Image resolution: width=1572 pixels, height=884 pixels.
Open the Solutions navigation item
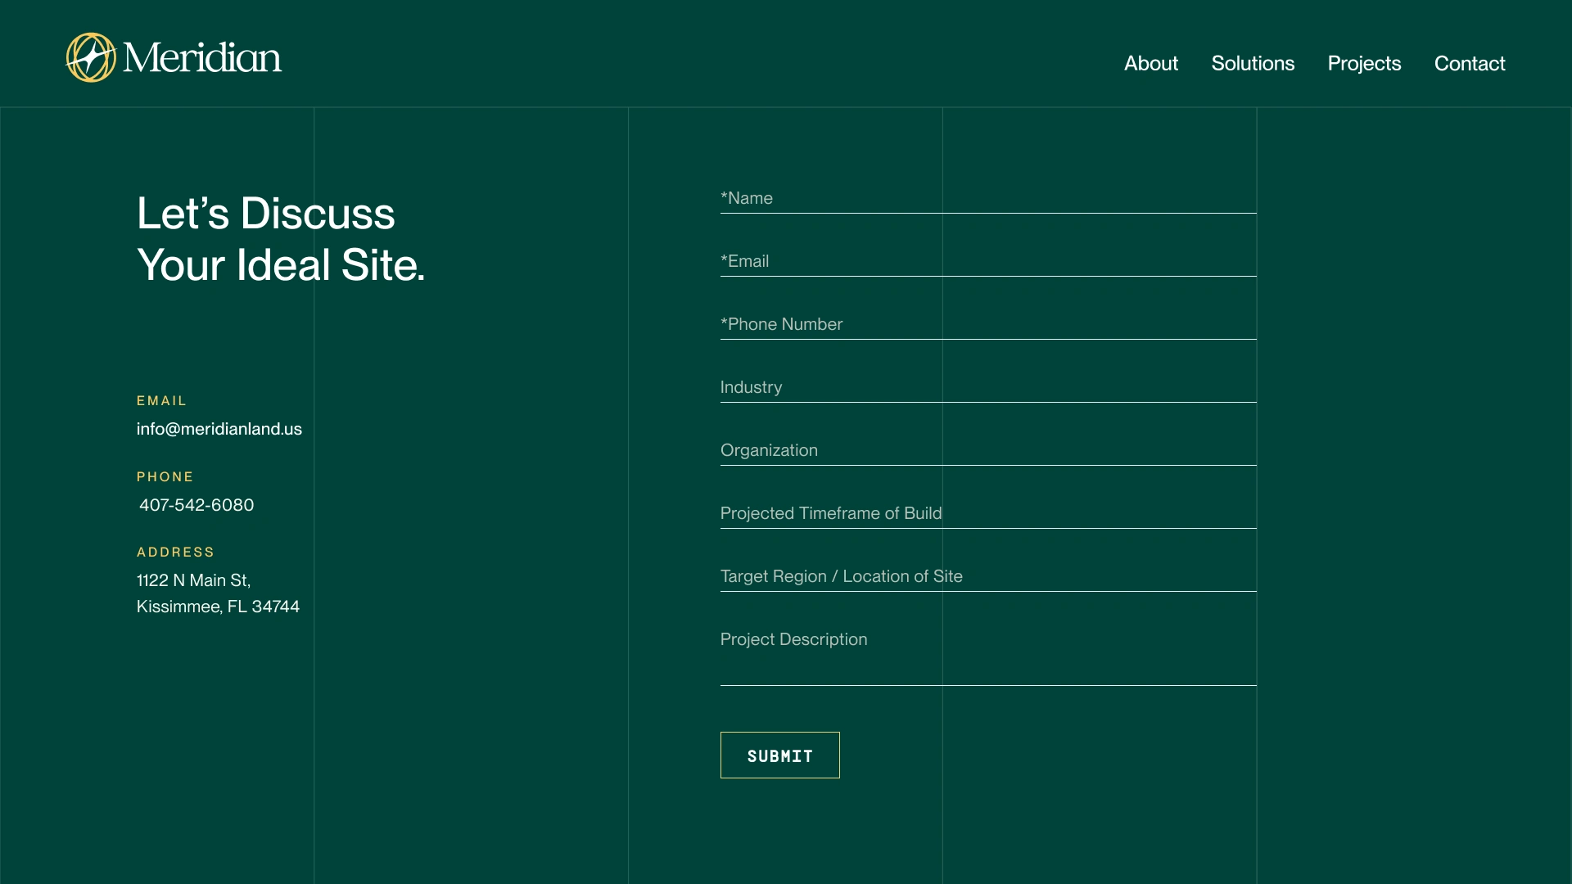[1253, 63]
